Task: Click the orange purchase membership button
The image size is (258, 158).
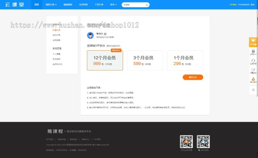Action: click(x=193, y=77)
